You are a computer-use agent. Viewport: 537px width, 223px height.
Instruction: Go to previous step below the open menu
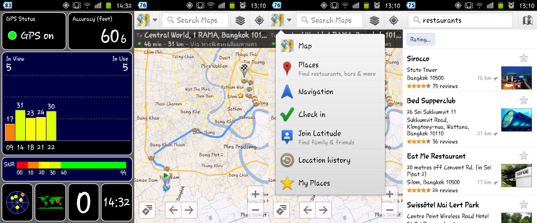point(308,210)
